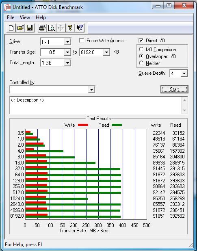Image resolution: width=197 pixels, height=251 pixels.
Task: Uncheck the Direct I/O checkbox
Action: pos(141,41)
